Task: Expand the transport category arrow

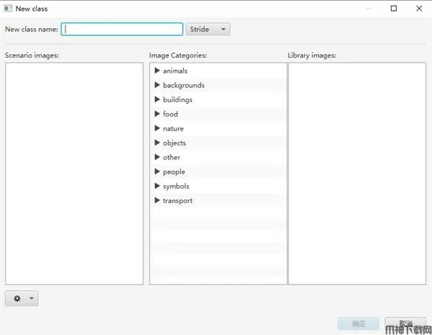Action: 157,200
